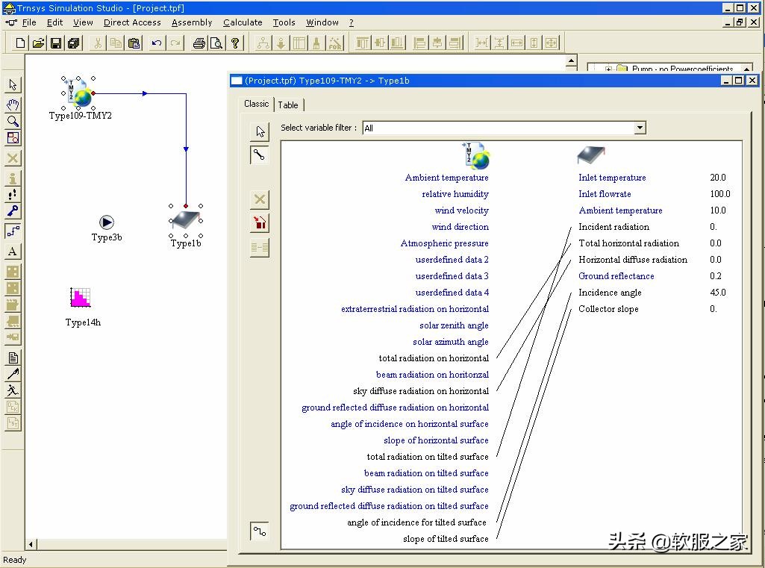Click the Incident radiation input
765x568 pixels.
pos(613,227)
